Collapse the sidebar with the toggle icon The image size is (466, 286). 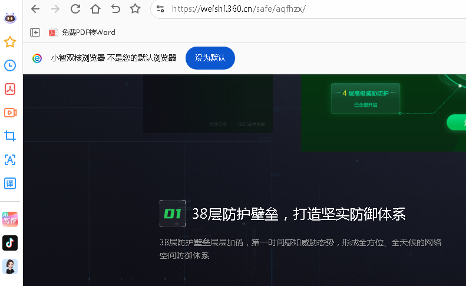[35, 32]
